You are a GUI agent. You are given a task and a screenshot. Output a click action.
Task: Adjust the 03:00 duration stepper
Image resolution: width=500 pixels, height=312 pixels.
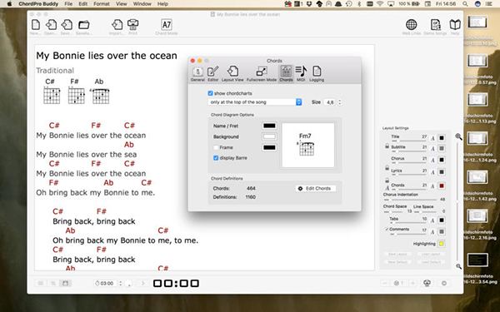click(120, 283)
